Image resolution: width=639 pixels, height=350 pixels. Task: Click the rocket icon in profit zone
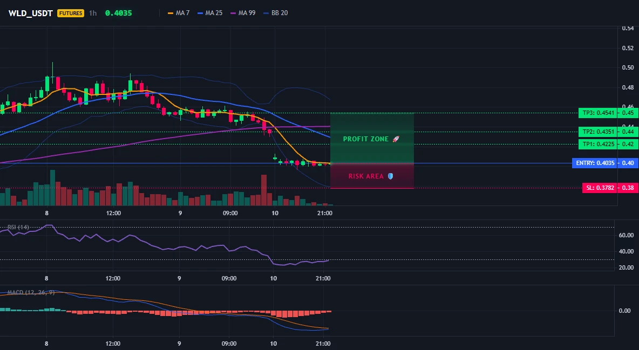pyautogui.click(x=396, y=139)
